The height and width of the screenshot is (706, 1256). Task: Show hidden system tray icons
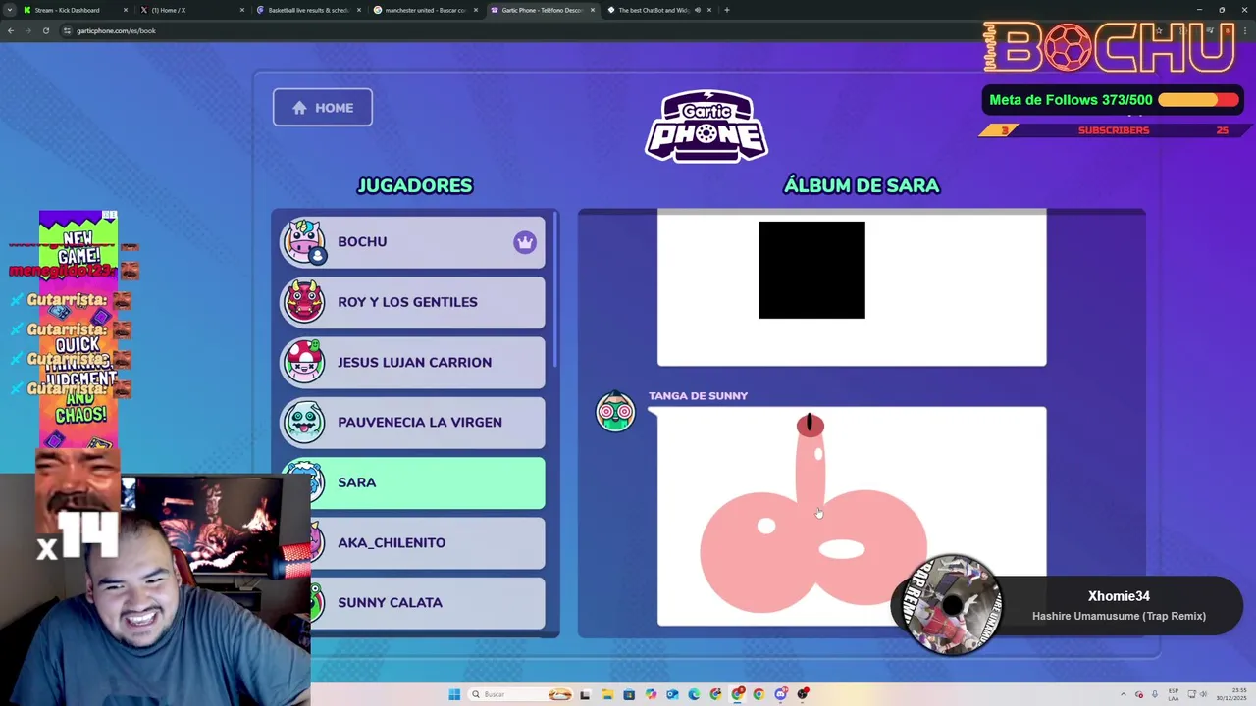1124,694
